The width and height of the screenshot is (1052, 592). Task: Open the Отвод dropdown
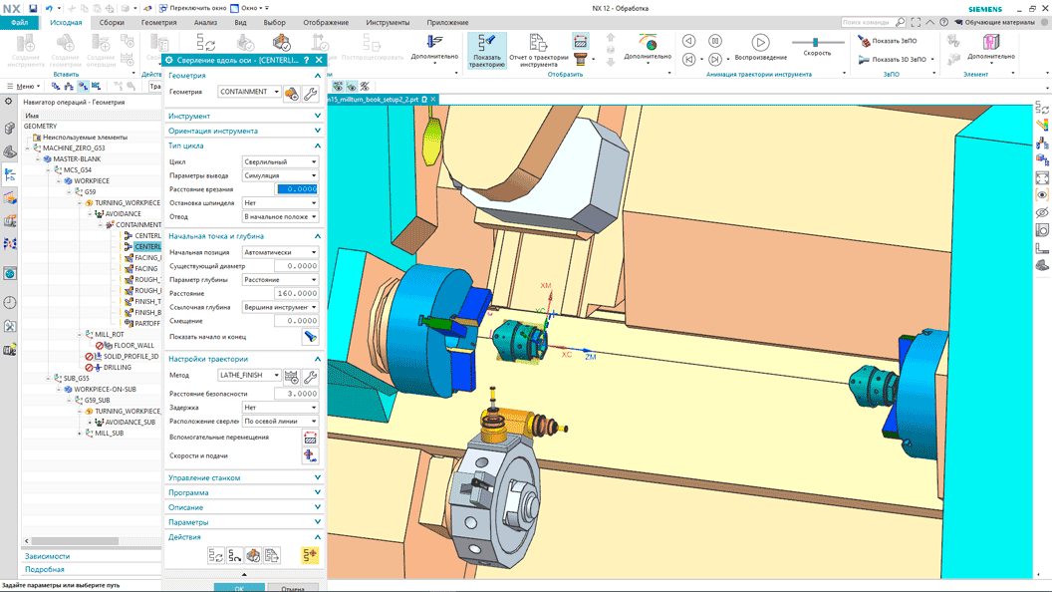click(x=280, y=217)
